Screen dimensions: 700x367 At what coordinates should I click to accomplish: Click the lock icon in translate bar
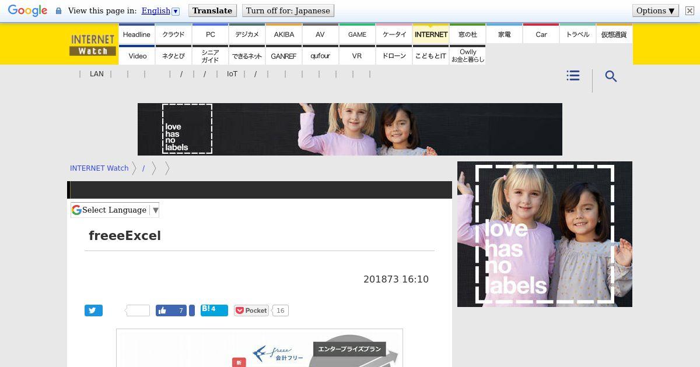click(x=58, y=11)
